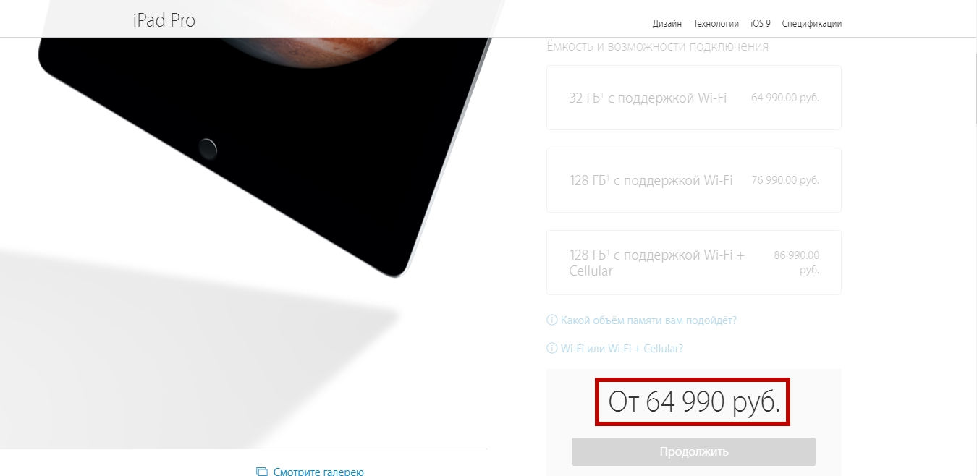Click the iPad home button image

coord(208,148)
